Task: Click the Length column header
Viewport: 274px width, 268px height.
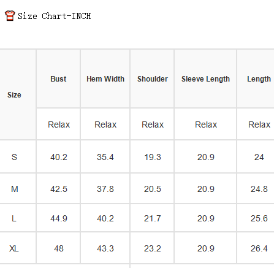Action: point(259,79)
